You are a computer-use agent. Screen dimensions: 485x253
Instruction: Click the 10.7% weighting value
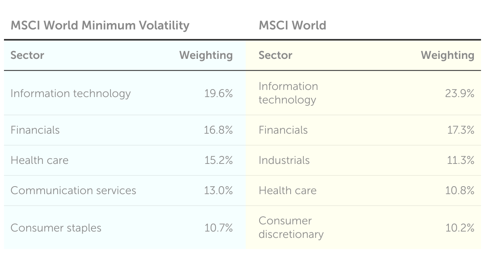[x=219, y=228]
